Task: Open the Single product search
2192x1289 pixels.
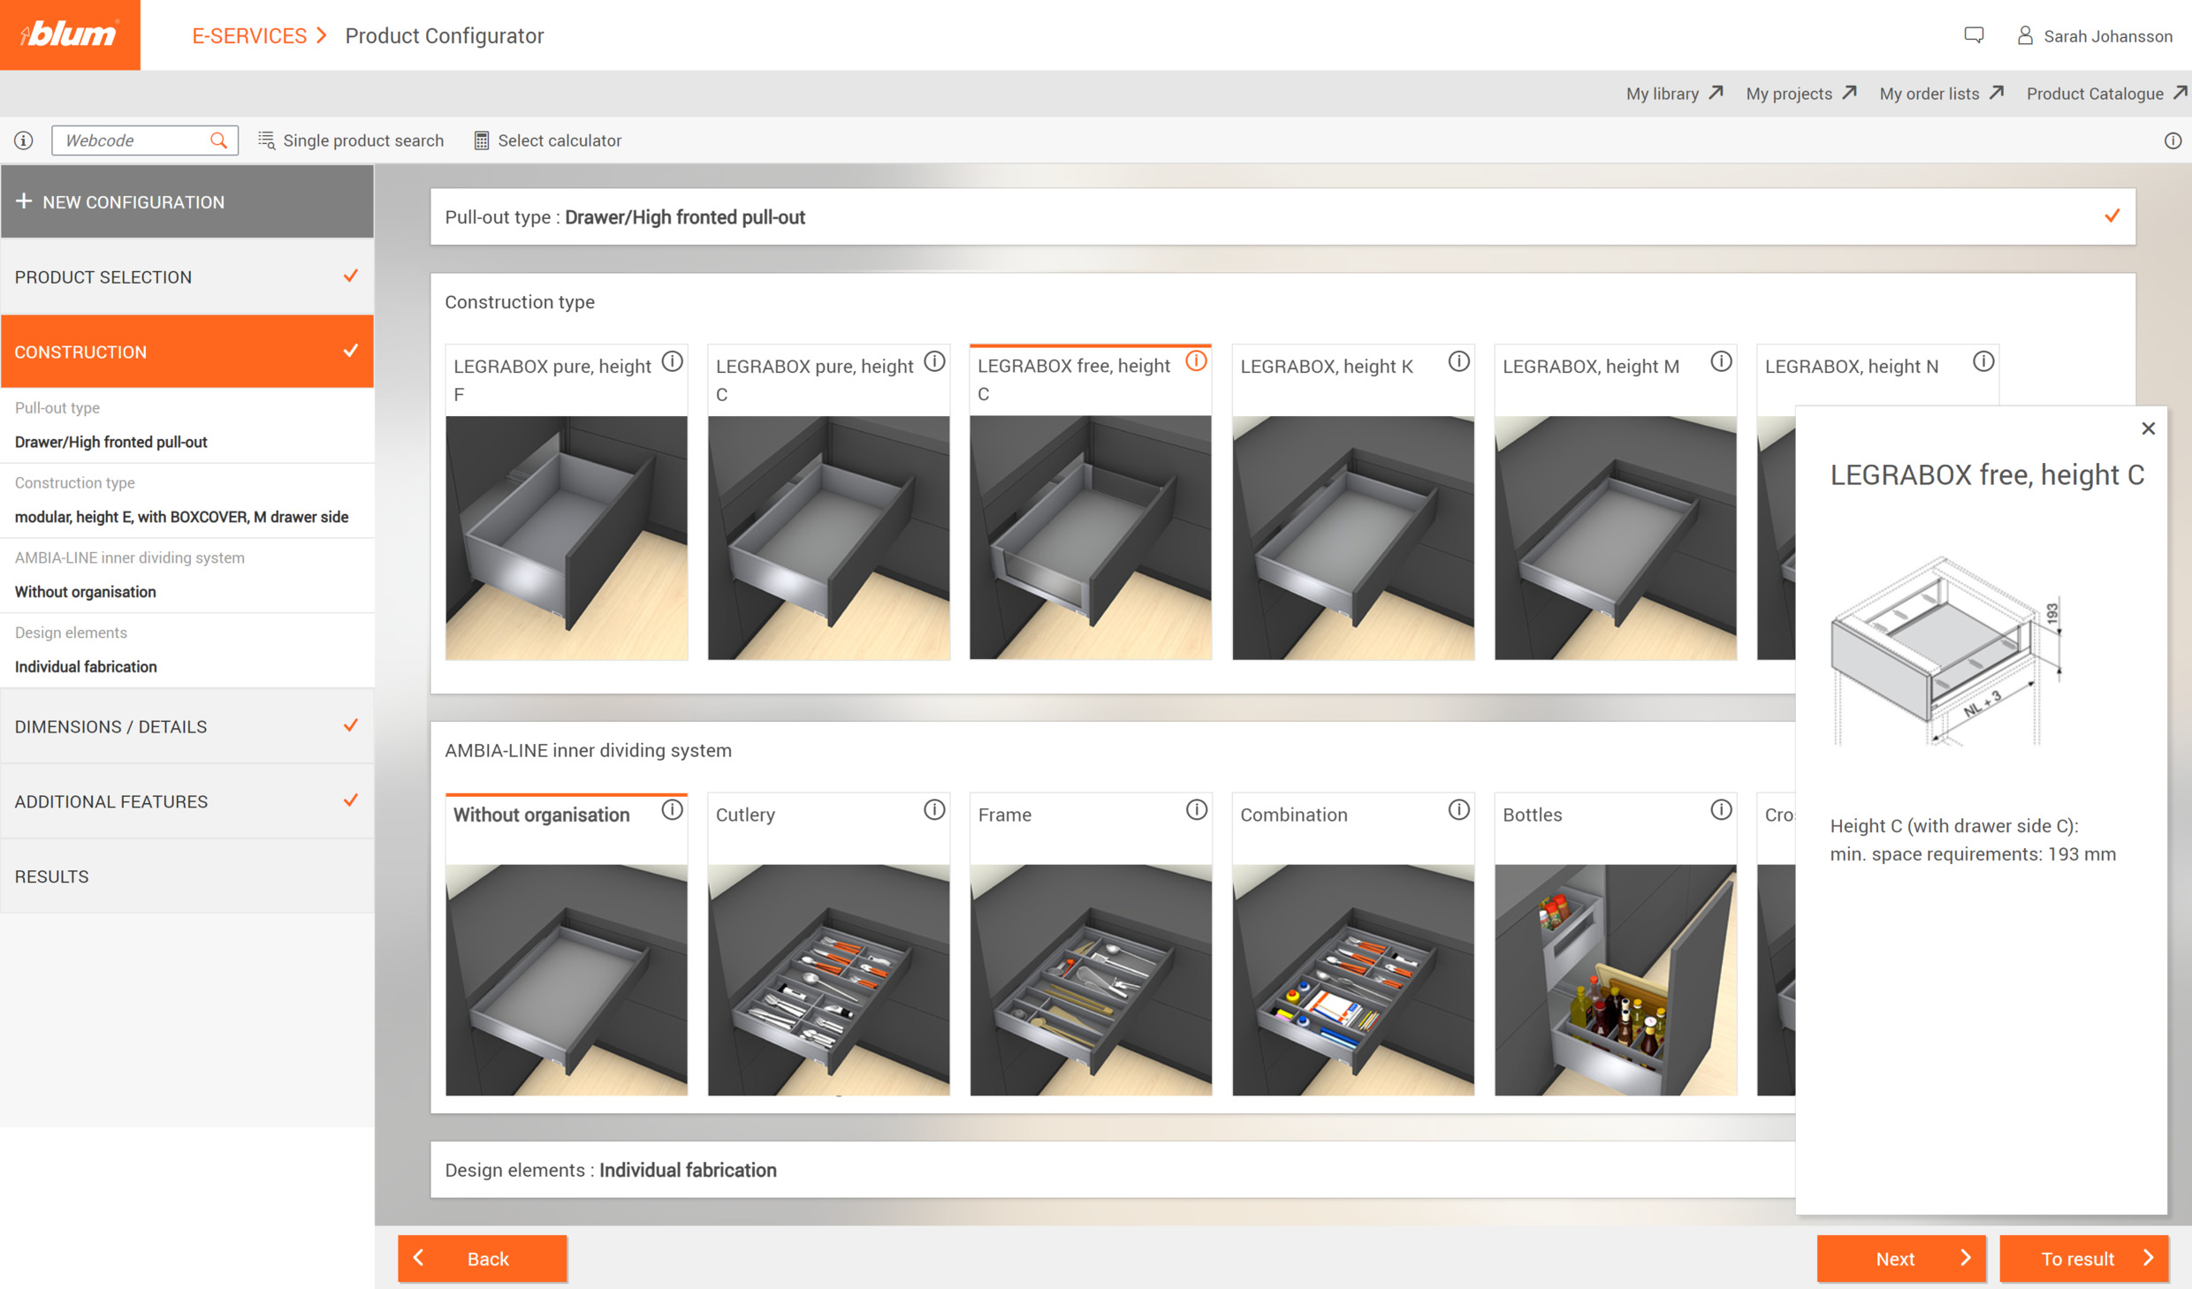Action: 351,140
